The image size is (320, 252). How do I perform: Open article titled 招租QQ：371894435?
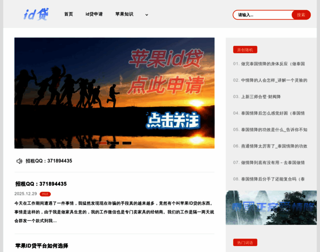[x=41, y=184]
